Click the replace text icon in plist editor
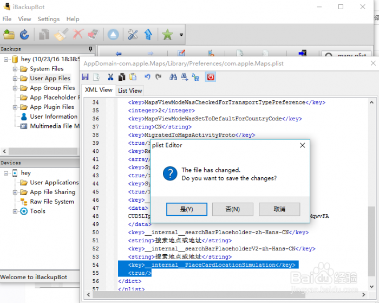The height and width of the screenshot is (303, 379). coord(195,77)
